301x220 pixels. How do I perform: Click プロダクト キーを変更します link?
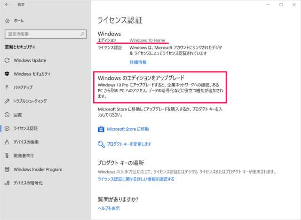click(129, 144)
